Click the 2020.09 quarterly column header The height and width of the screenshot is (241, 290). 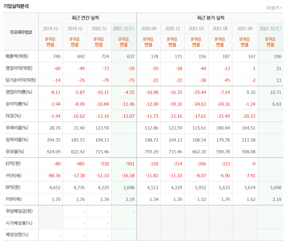pos(149,29)
